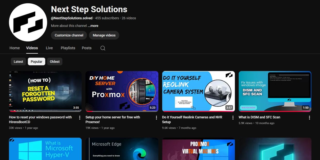Open options menu for DISM and SFC Scan video
Viewport: 320px width, 160px height.
tap(309, 118)
